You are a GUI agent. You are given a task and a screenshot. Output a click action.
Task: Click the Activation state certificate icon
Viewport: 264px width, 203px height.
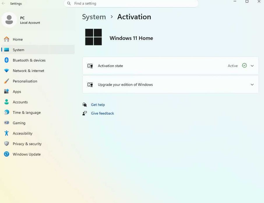pyautogui.click(x=90, y=66)
